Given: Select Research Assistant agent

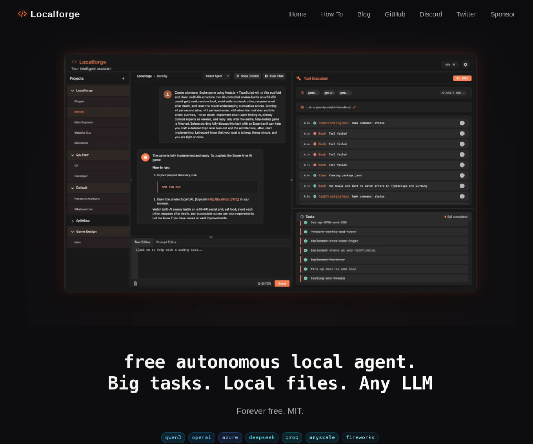Looking at the screenshot, I should 98,199.
